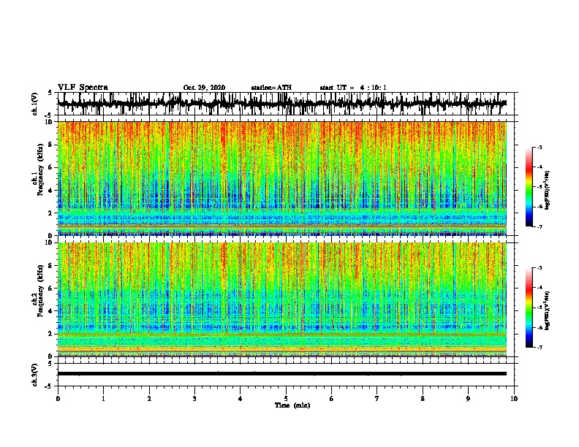This screenshot has height=447, width=579.
Task: Click the "-7" tick on ch.2 colour bar
Action: point(540,347)
